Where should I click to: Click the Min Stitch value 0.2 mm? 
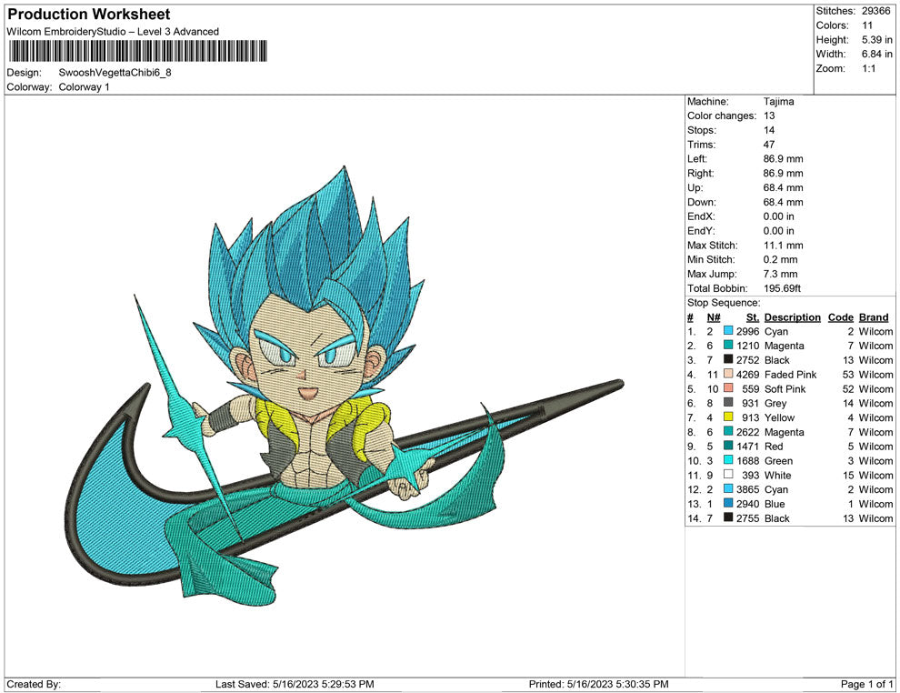click(780, 259)
